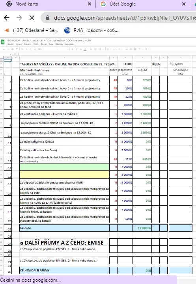196x284 pixels.
Task: Select column C header
Action: 65,58
